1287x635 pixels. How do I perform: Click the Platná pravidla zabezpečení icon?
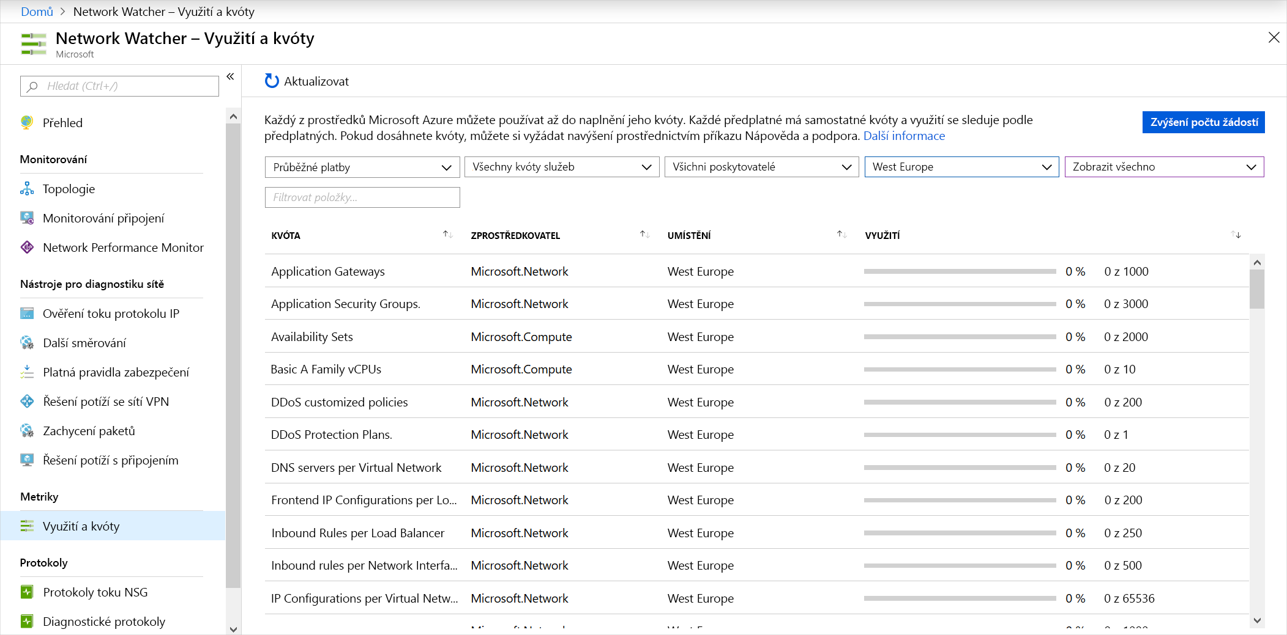point(27,372)
